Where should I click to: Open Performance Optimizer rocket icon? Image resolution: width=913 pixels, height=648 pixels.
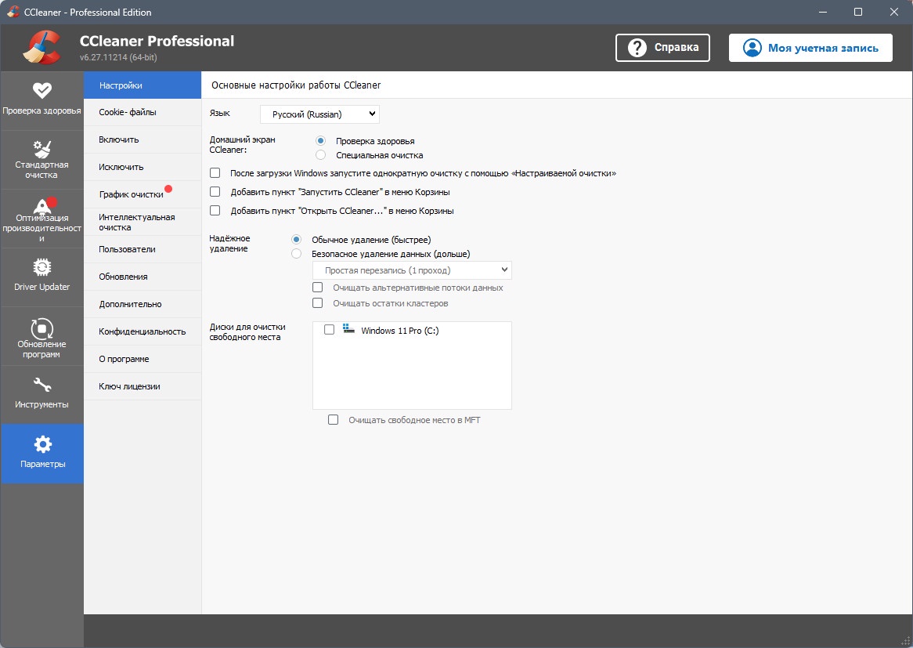click(42, 207)
